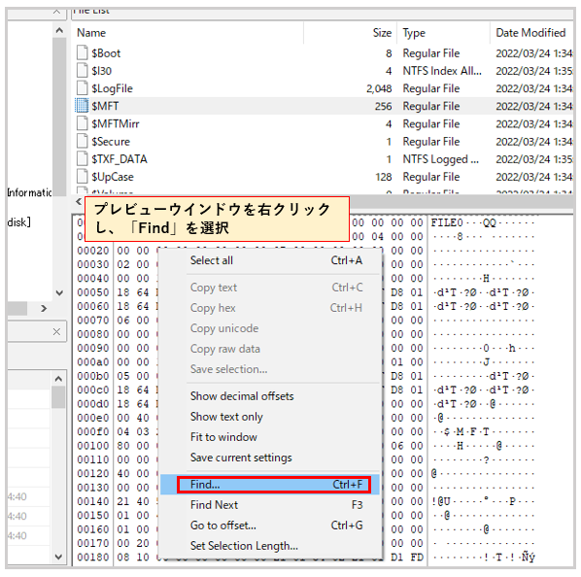Click the $LogFile file icon

[82, 88]
